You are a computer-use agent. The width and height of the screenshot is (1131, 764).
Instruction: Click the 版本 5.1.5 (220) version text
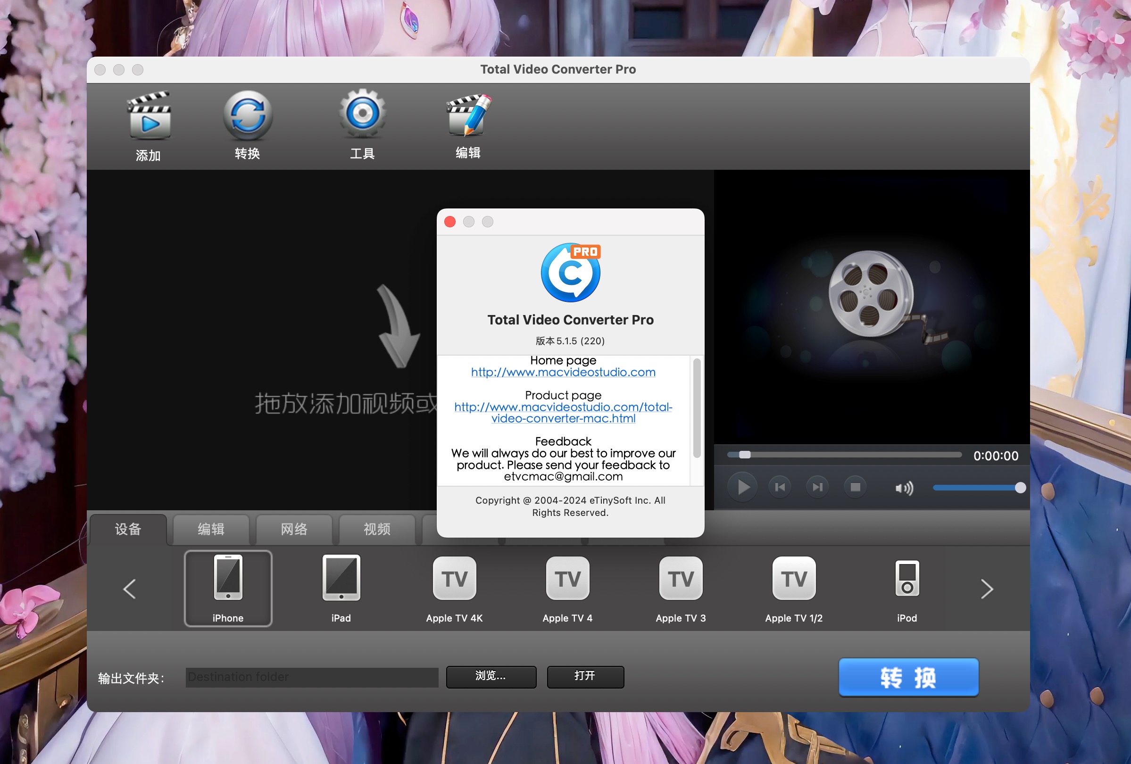[x=570, y=341]
